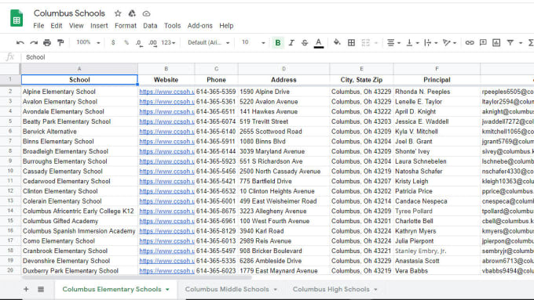Select the Paint format tool
Image resolution: width=534 pixels, height=300 pixels.
[x=60, y=43]
